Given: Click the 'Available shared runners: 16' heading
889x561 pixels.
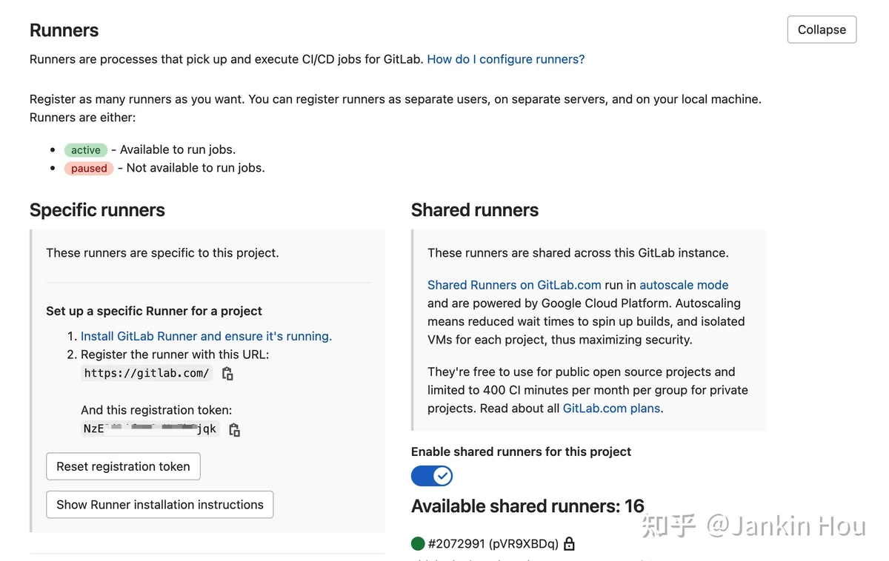Looking at the screenshot, I should (528, 506).
